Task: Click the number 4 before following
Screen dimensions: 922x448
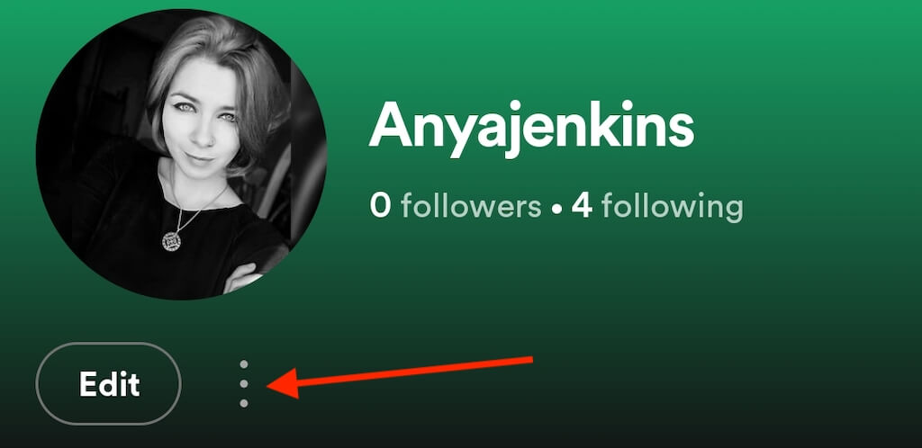Action: [x=582, y=207]
